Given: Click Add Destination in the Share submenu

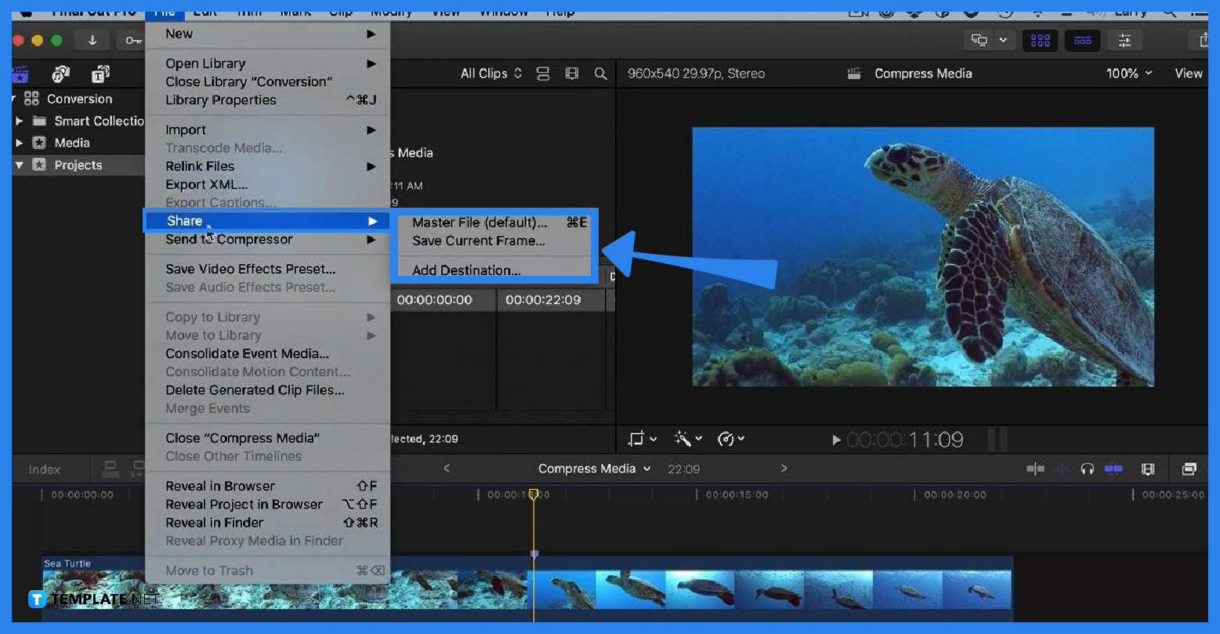Looking at the screenshot, I should click(465, 270).
